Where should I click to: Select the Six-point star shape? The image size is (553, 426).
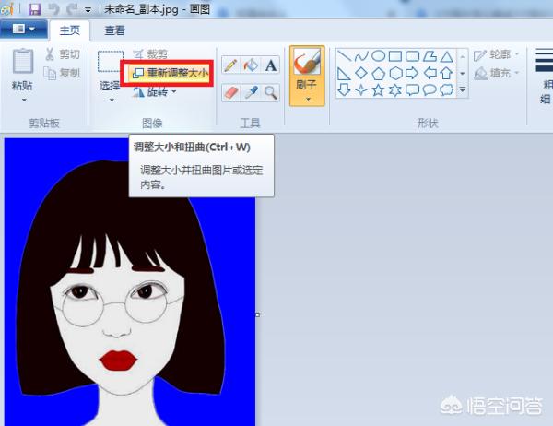click(395, 90)
